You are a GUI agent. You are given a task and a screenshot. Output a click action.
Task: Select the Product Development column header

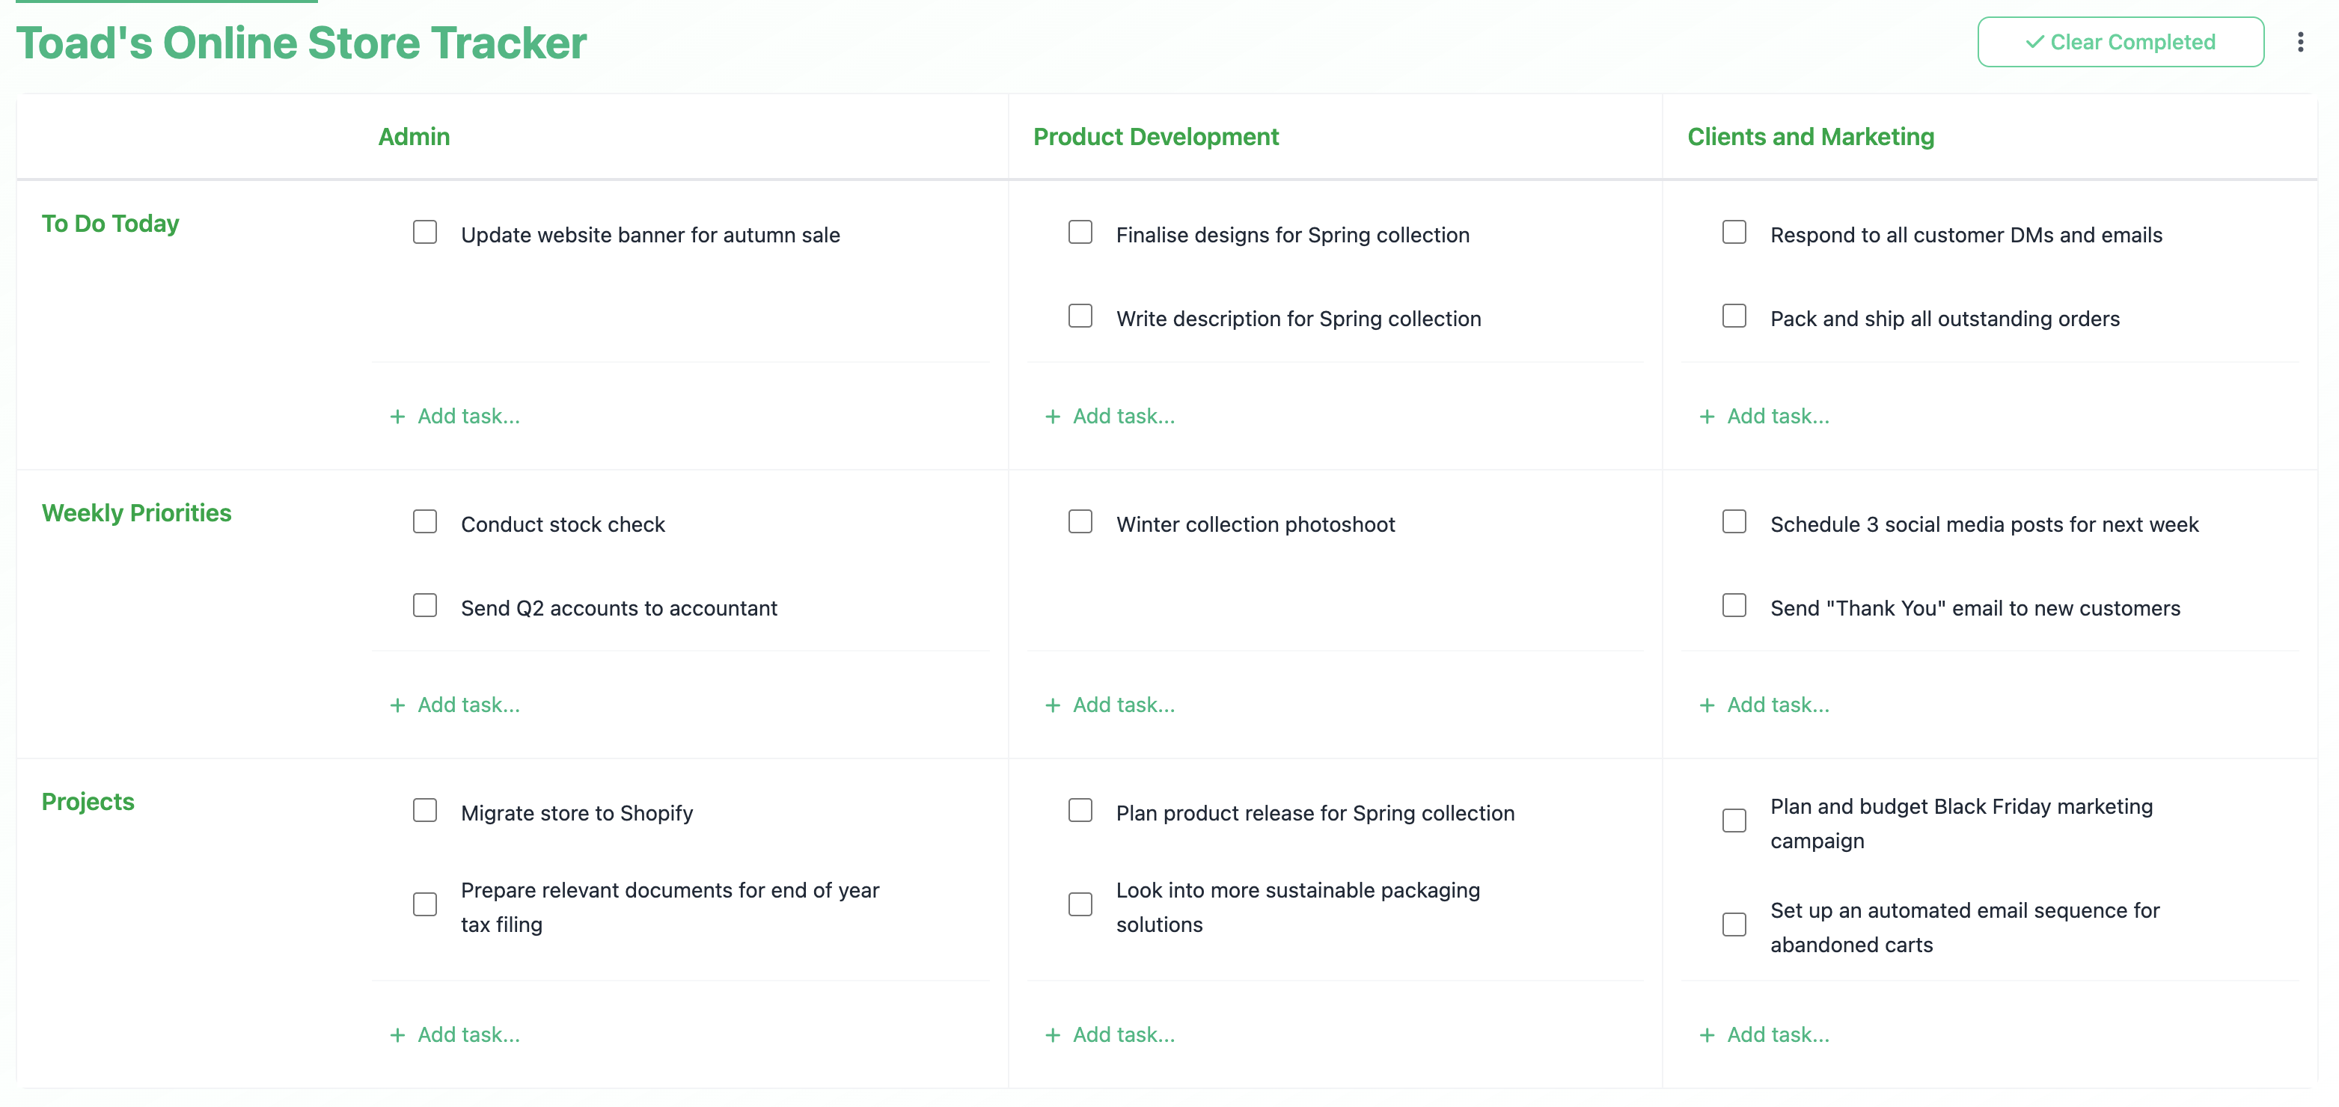pos(1156,137)
